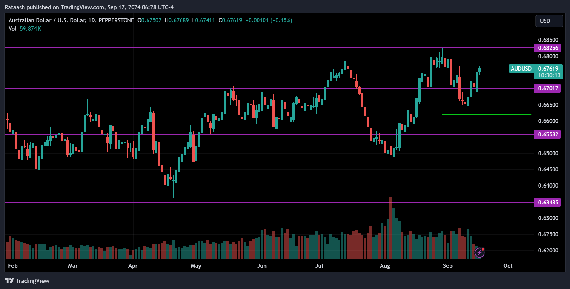The width and height of the screenshot is (570, 289).
Task: Click the published by Rataash header text
Action: click(x=89, y=7)
